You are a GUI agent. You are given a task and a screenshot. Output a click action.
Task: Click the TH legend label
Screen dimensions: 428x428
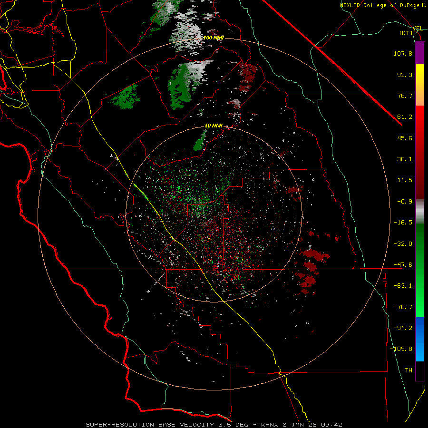(409, 370)
